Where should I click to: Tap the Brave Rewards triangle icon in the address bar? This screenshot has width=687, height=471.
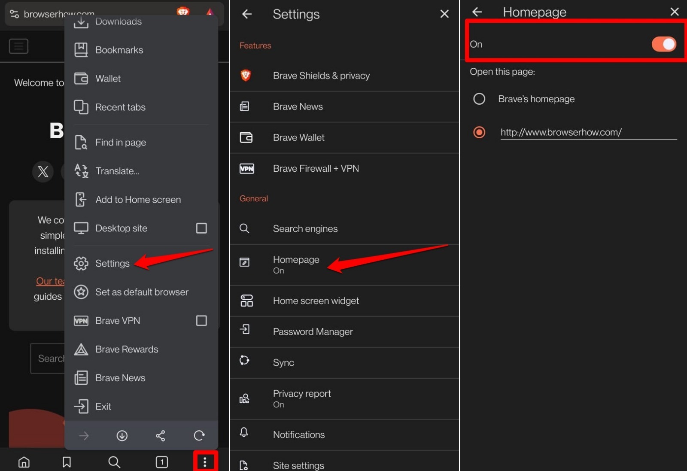coord(210,12)
